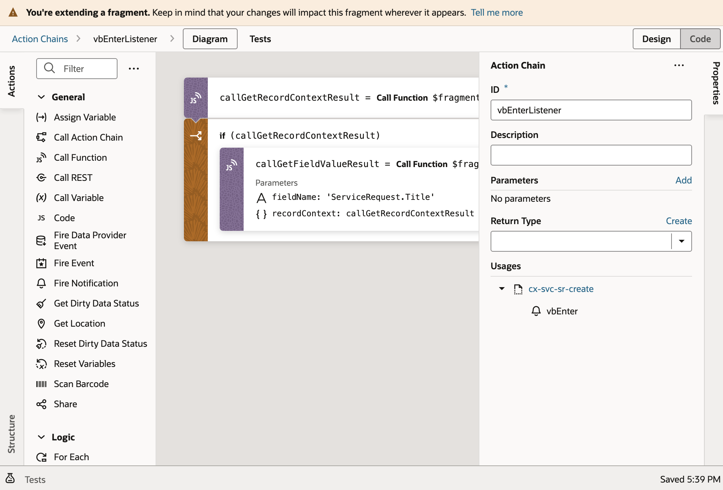This screenshot has width=723, height=490.
Task: Select the Assign Variable action icon
Action: 41,117
